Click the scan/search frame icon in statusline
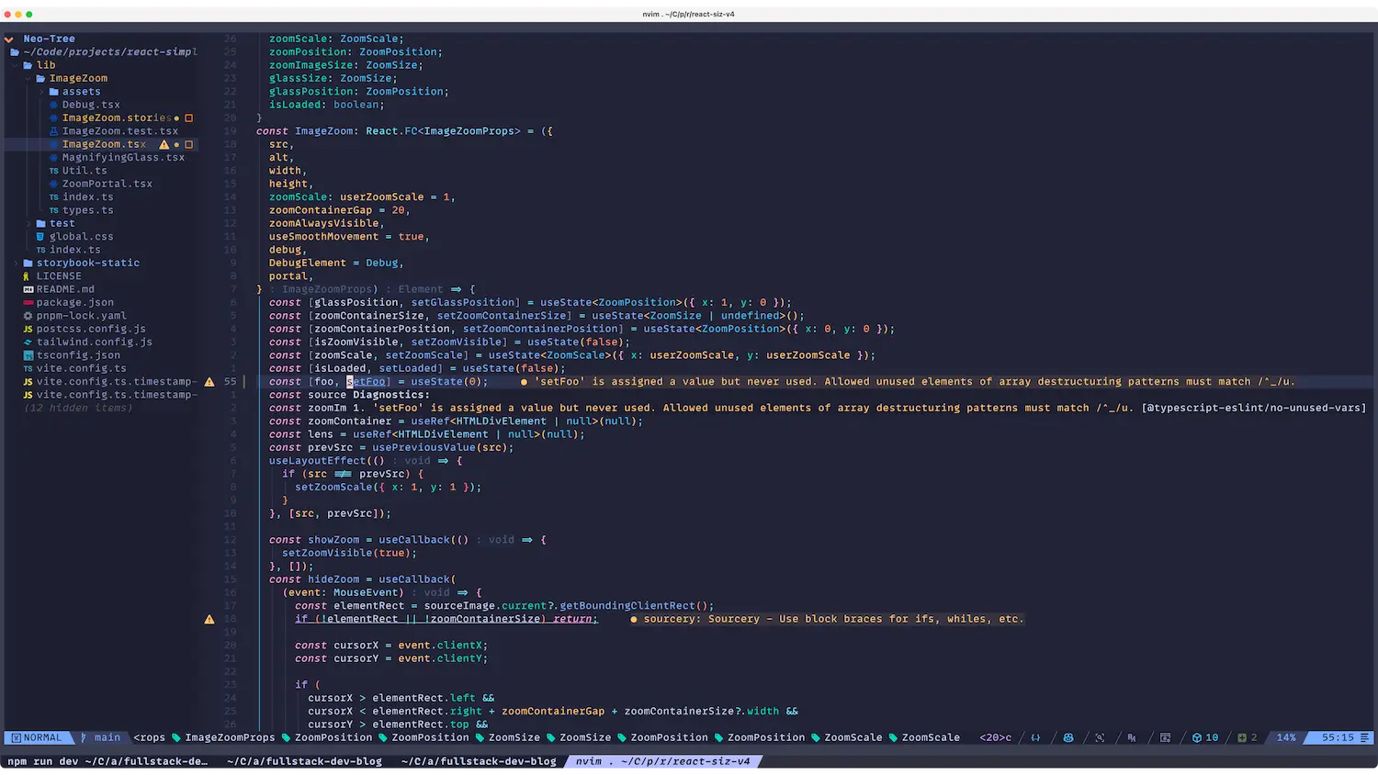This screenshot has height=775, width=1378. click(x=1100, y=737)
